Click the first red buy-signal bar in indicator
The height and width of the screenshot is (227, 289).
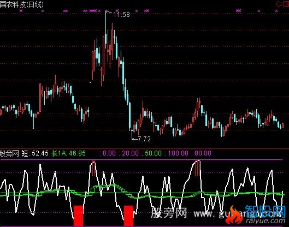[78, 216]
